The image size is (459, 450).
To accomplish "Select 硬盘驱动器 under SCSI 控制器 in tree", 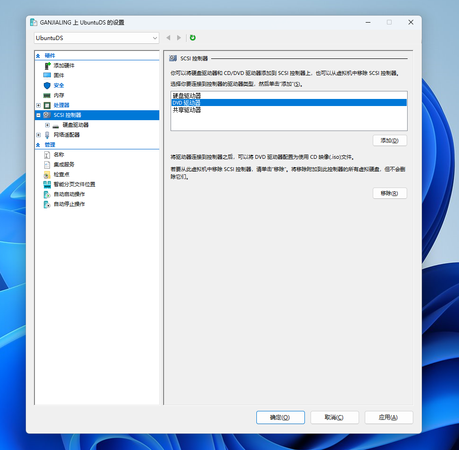I will (75, 125).
